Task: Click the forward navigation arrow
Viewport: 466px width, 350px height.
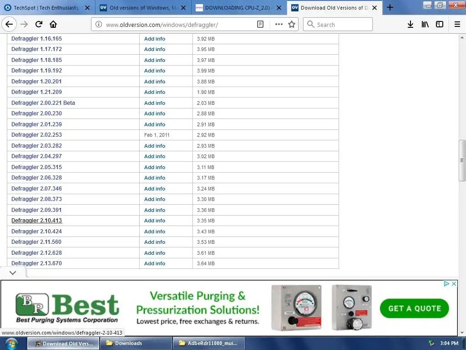Action: [x=24, y=24]
